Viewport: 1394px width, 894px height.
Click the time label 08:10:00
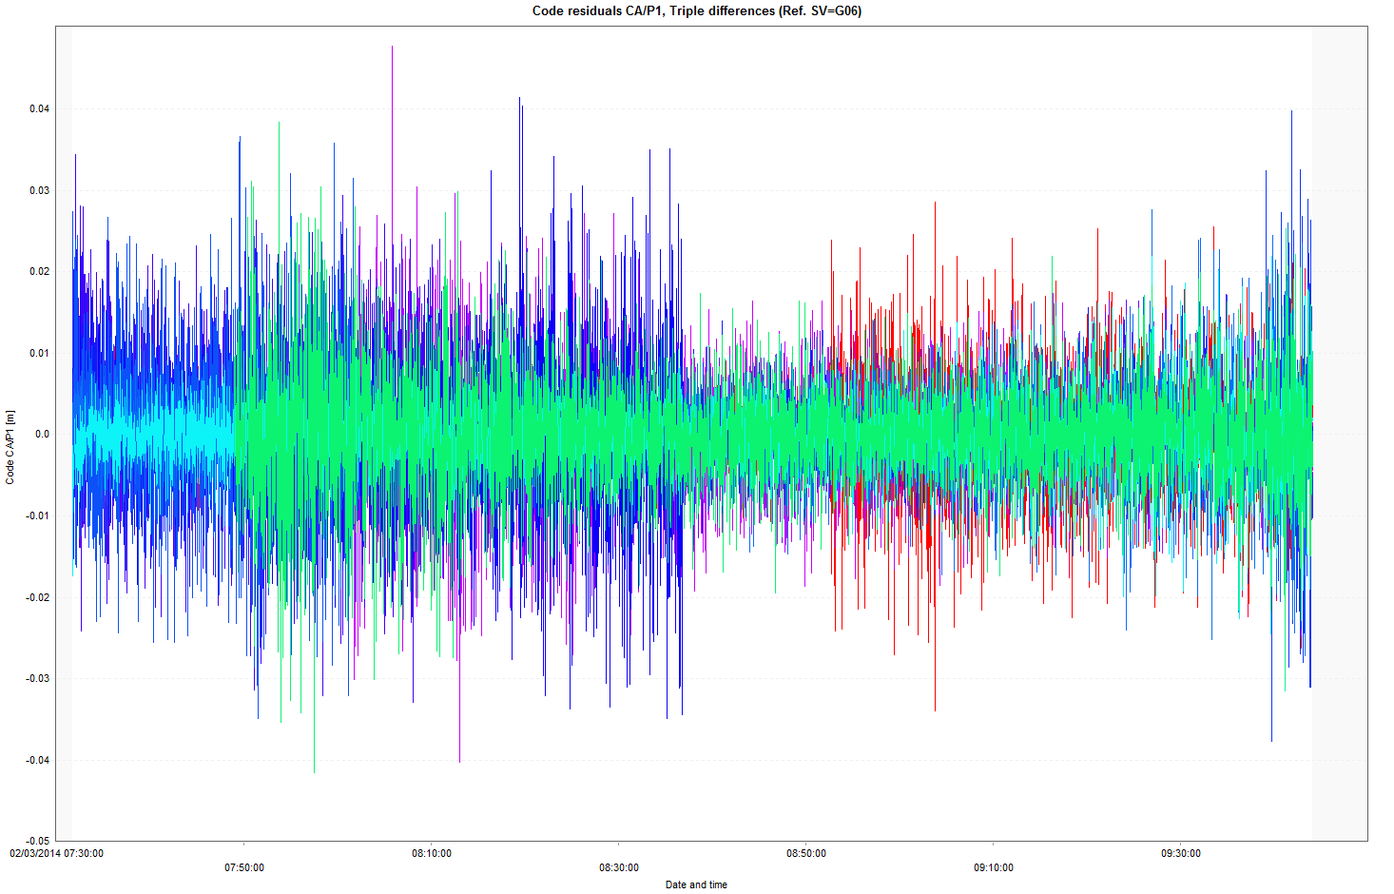(432, 853)
